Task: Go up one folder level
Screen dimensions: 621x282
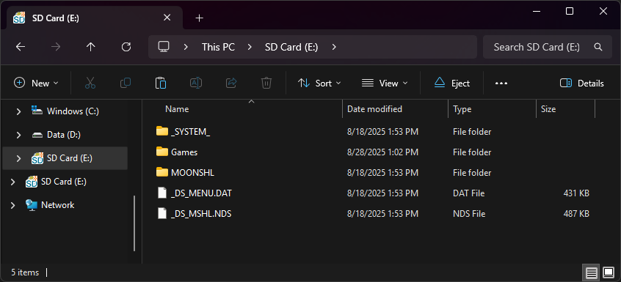Action: [x=91, y=47]
